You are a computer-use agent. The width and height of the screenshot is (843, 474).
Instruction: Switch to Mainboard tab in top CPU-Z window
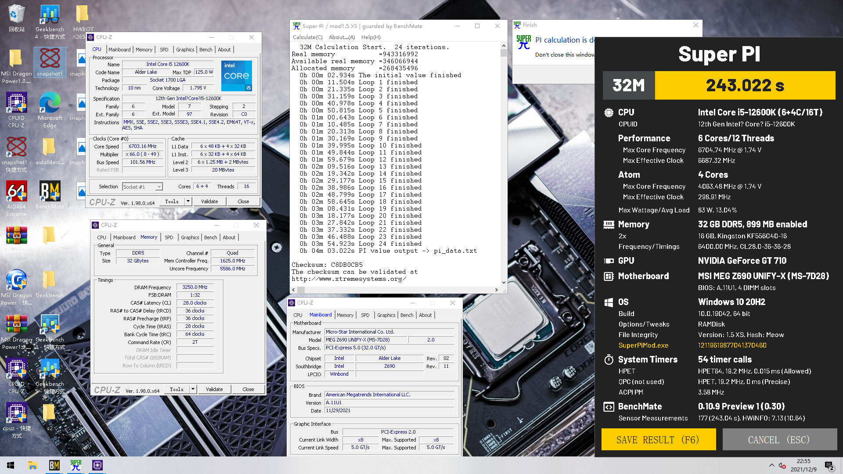click(x=119, y=50)
